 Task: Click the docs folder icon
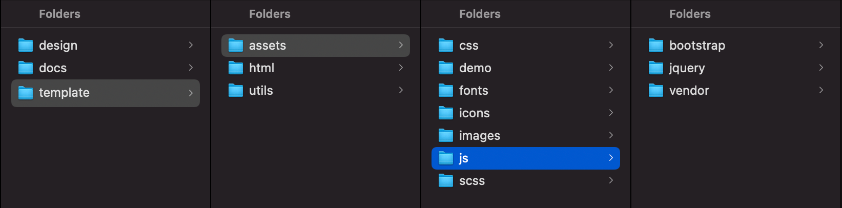pos(26,68)
